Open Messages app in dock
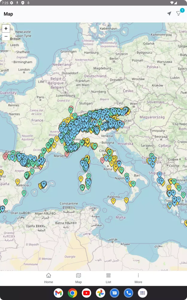Viewport: 187px width, 300px height. tap(115, 293)
